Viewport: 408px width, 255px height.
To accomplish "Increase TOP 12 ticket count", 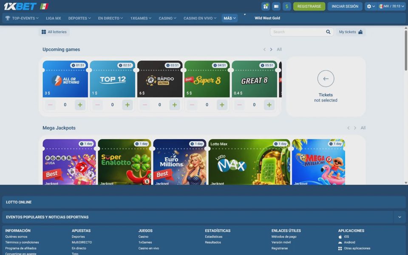I will click(127, 105).
